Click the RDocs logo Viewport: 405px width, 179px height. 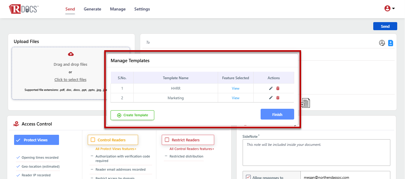[x=23, y=9]
